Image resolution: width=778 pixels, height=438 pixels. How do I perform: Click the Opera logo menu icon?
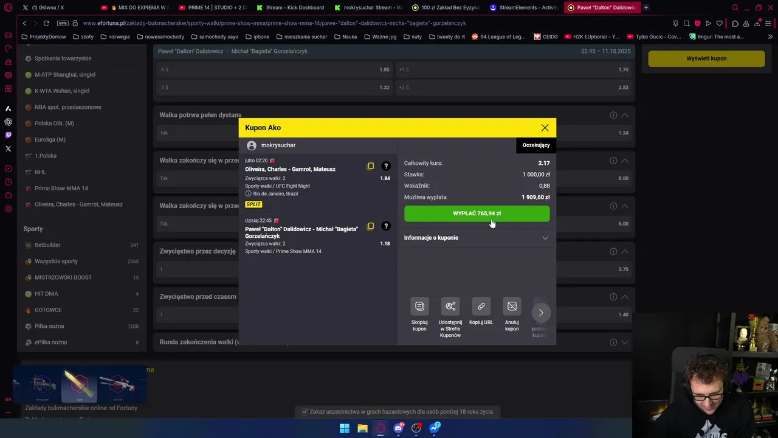[x=8, y=8]
